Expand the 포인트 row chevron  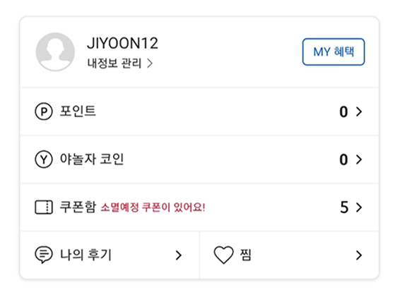[x=359, y=111]
